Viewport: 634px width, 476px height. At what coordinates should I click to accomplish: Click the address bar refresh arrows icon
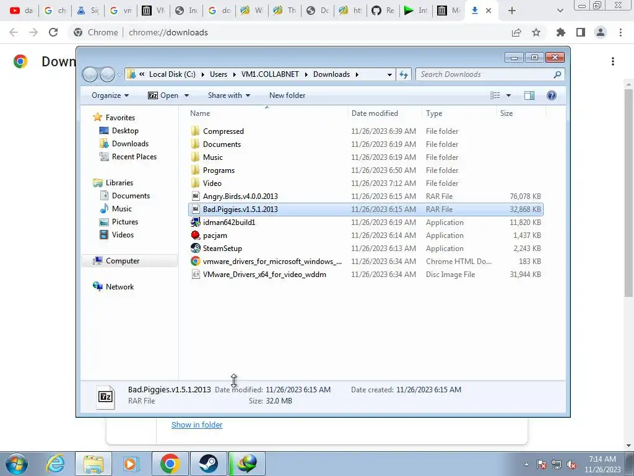tap(404, 74)
